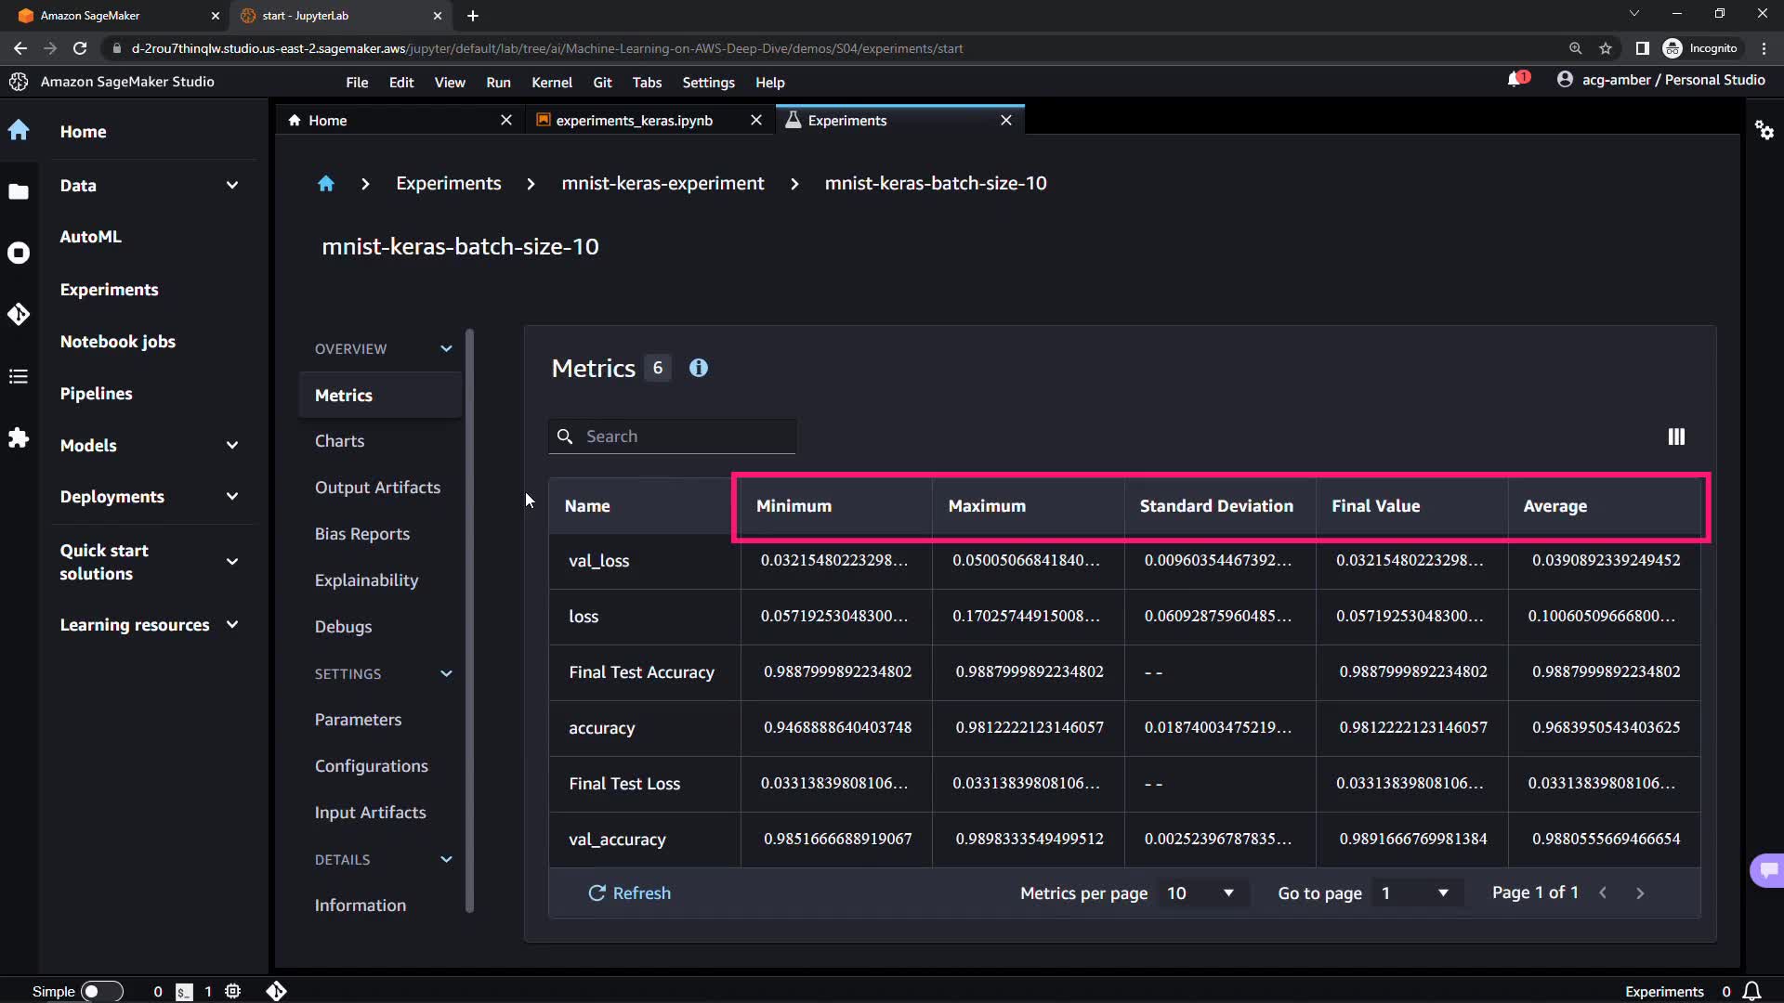Expand the Data menu in sidebar
1784x1003 pixels.
[x=231, y=186]
